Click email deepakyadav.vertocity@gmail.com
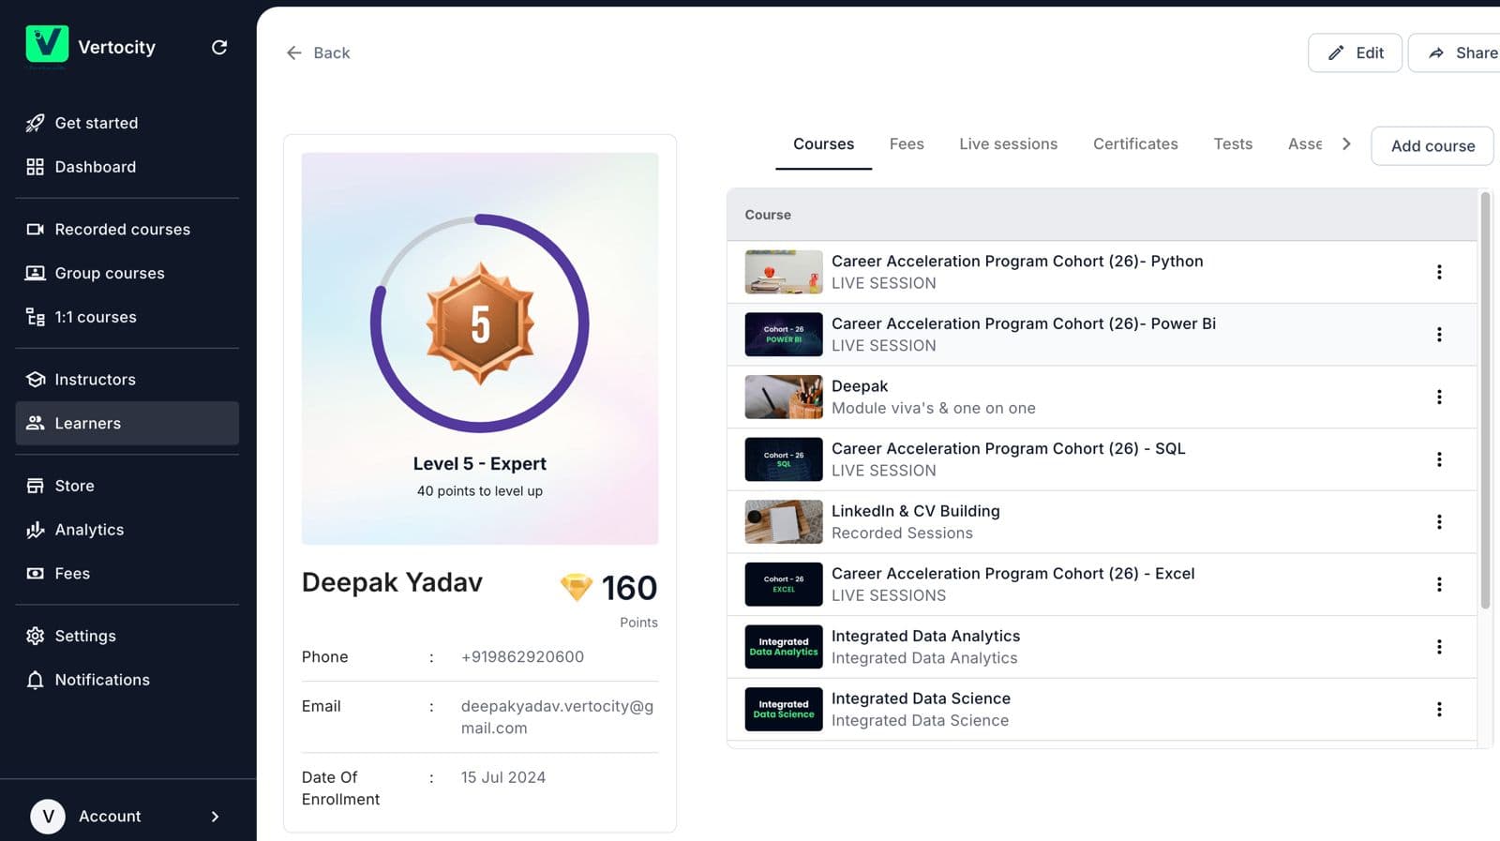This screenshot has height=841, width=1500. click(557, 717)
